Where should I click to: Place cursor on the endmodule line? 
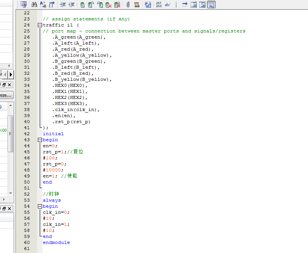(x=56, y=242)
